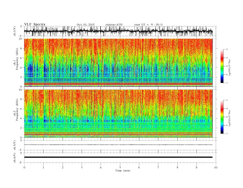Click the time axis tick label '5'

click(120, 167)
